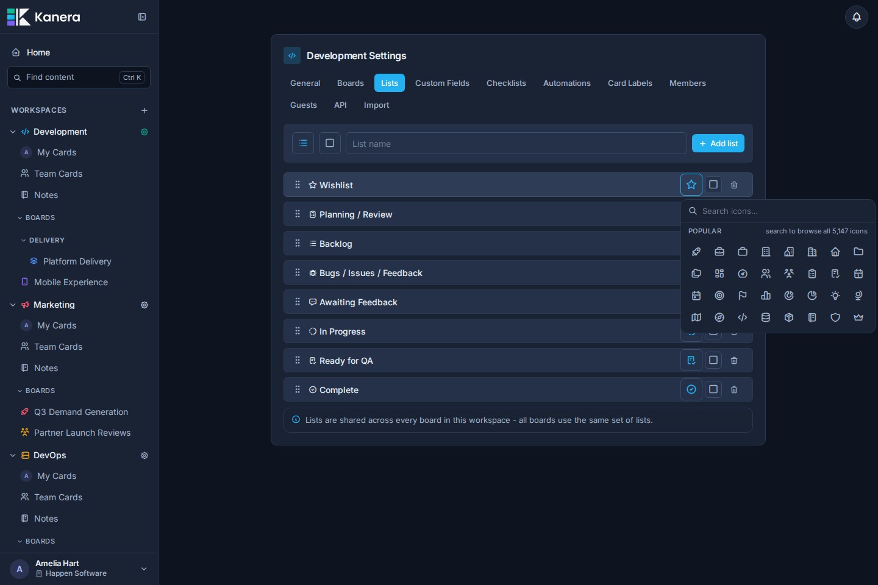Select the database cylinder icon
The height and width of the screenshot is (585, 878).
[x=766, y=317]
